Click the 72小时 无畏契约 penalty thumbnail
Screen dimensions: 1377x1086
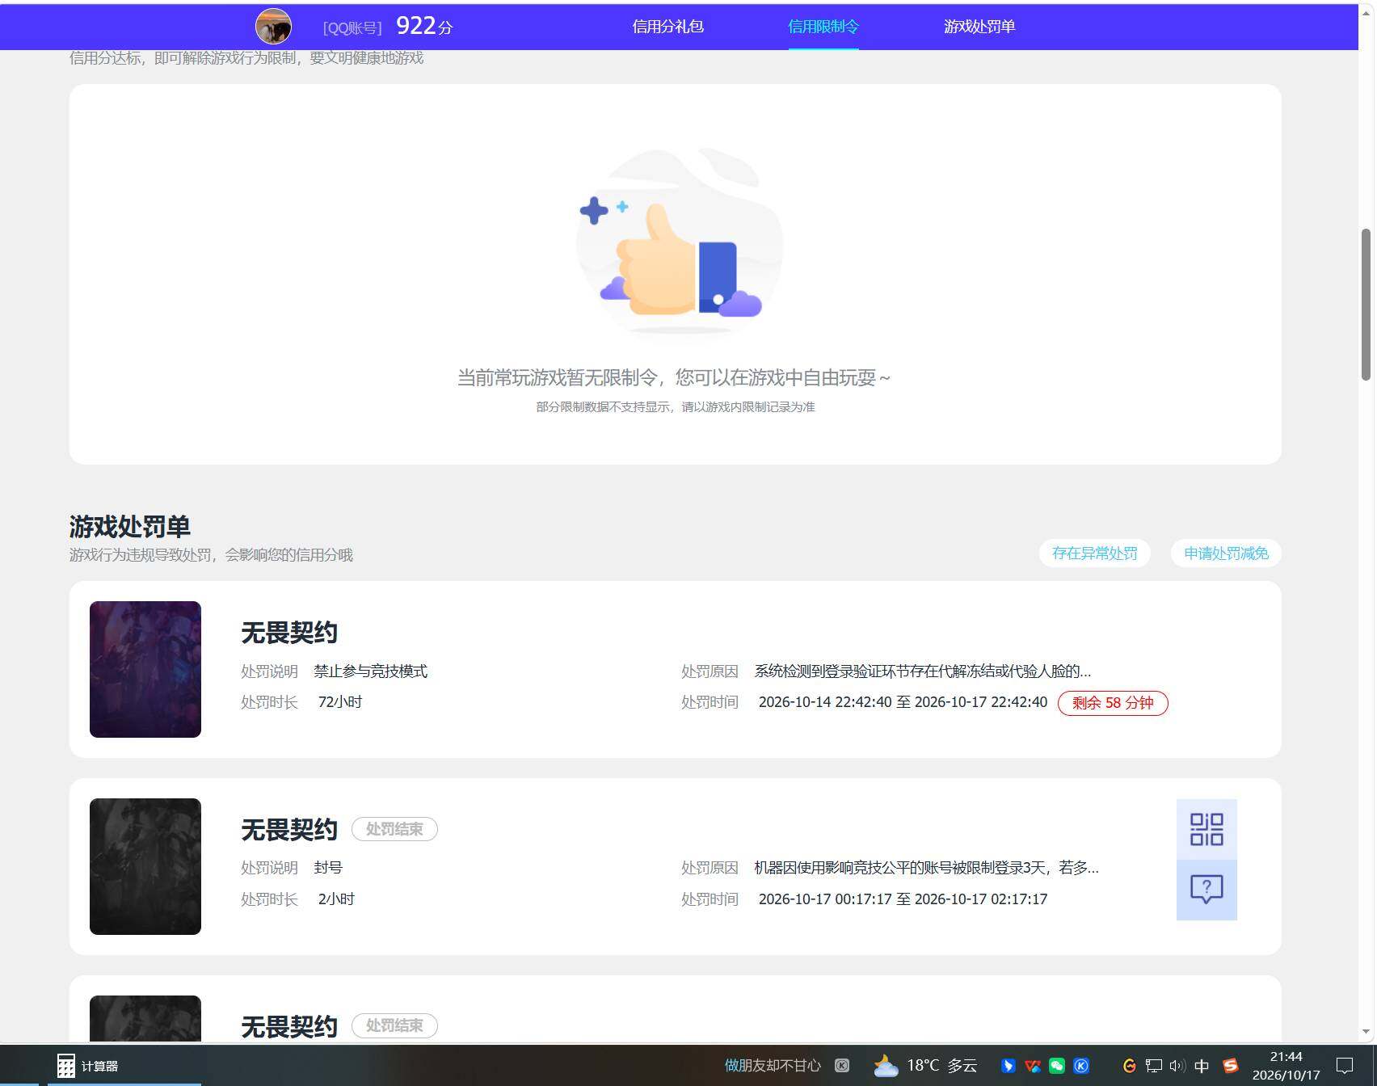145,669
